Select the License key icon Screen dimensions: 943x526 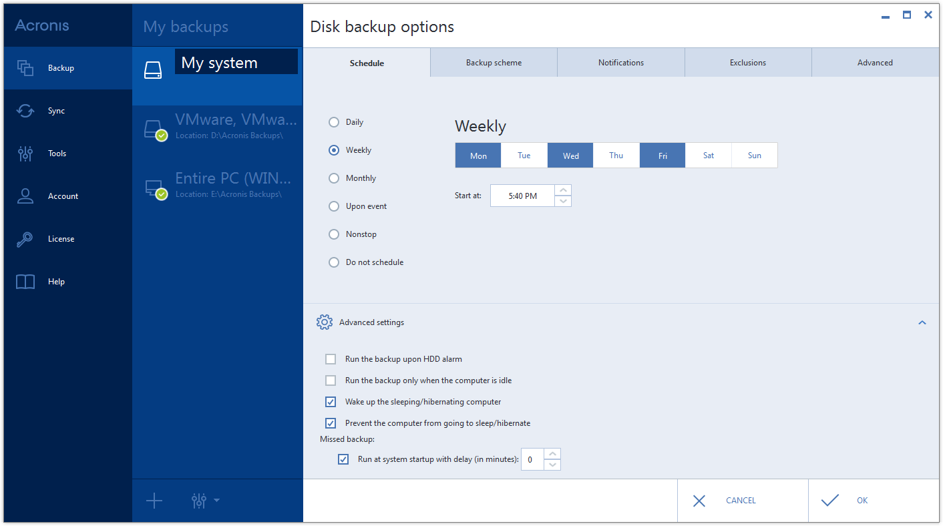pos(25,238)
